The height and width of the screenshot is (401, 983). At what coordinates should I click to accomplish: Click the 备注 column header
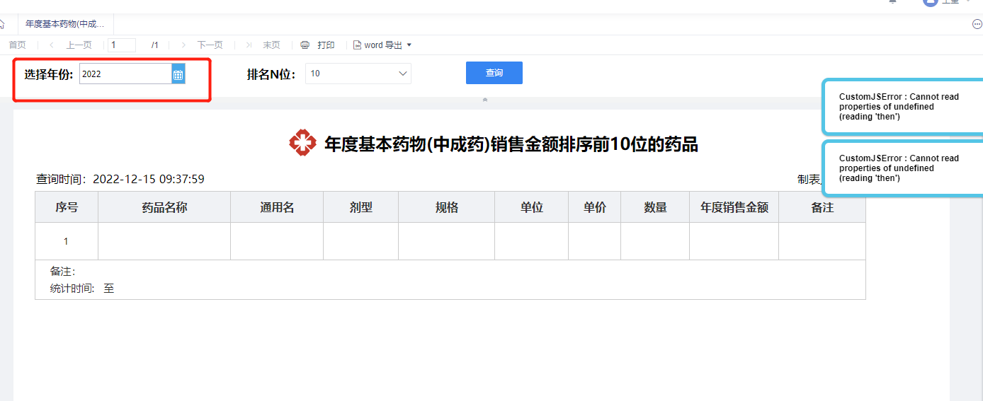(822, 207)
